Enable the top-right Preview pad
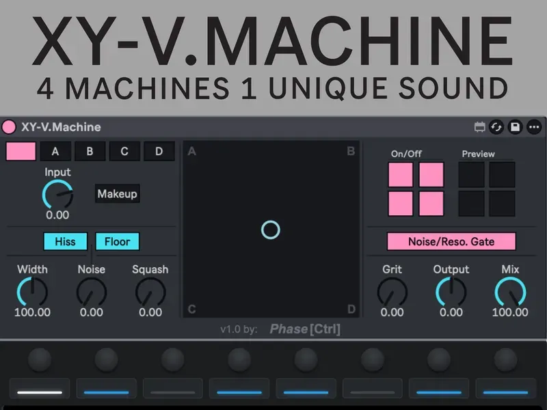Screen dimensions: 547x410 (502, 174)
